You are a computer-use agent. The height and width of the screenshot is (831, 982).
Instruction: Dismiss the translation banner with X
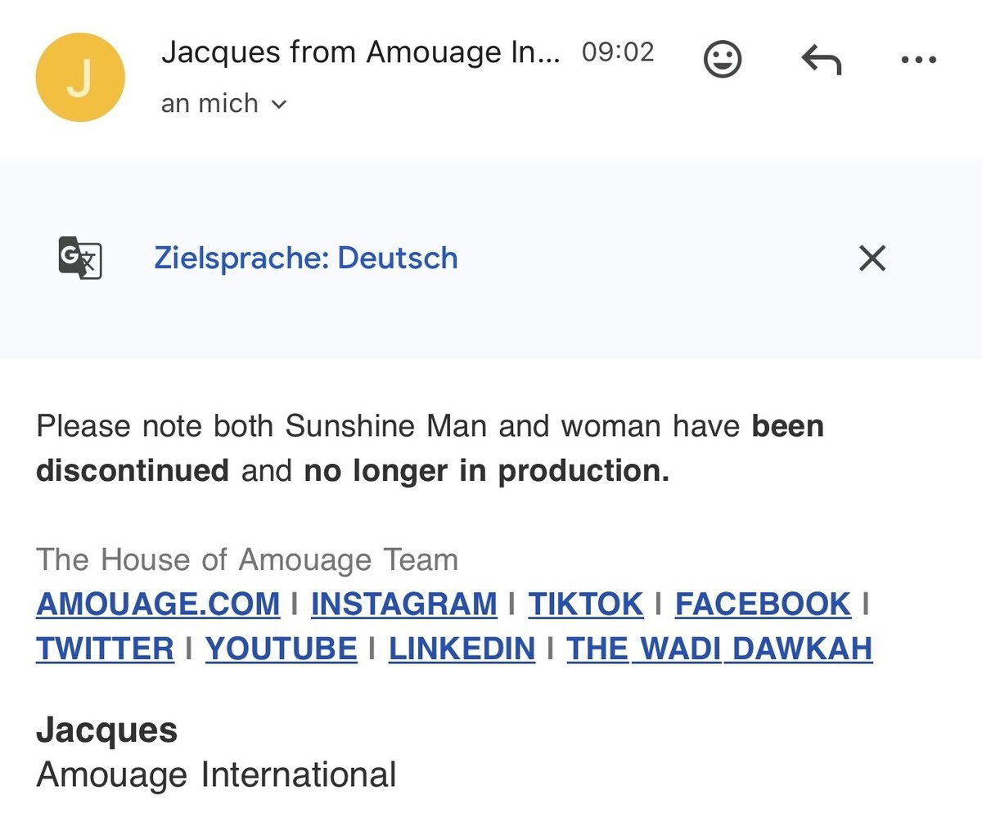tap(872, 258)
